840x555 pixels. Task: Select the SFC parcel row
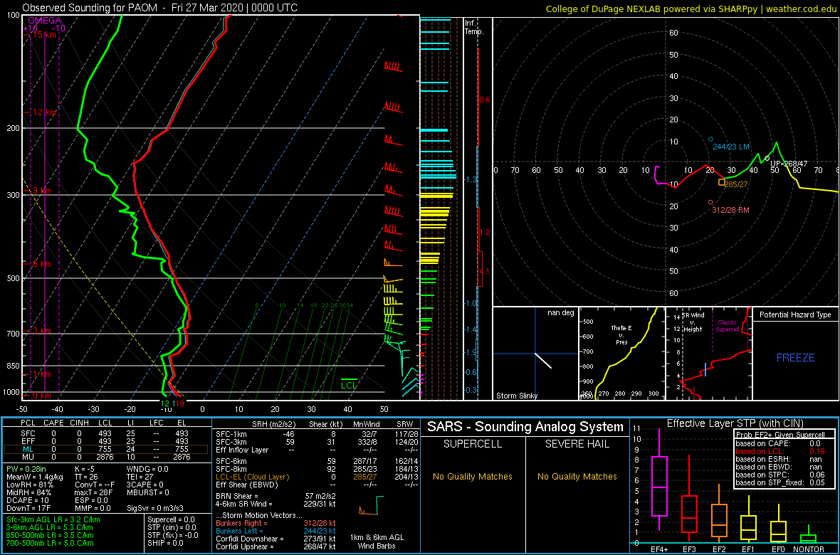pos(106,433)
